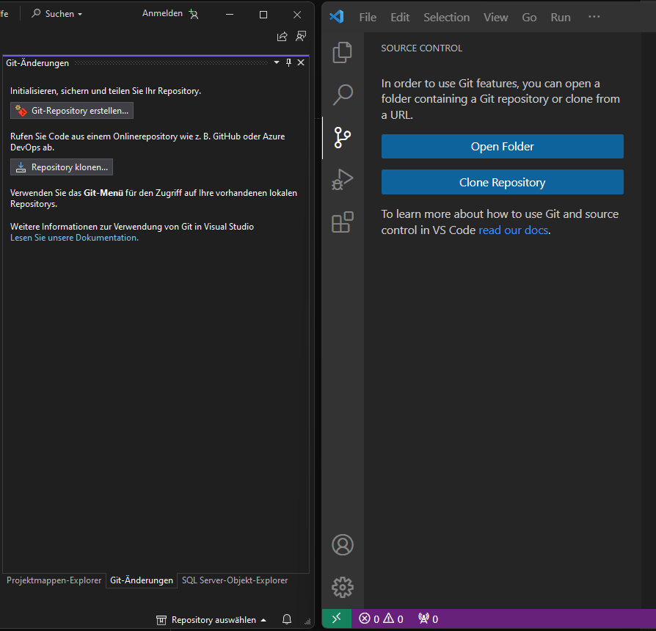
Task: Show errors and warnings in status bar
Action: (x=381, y=619)
